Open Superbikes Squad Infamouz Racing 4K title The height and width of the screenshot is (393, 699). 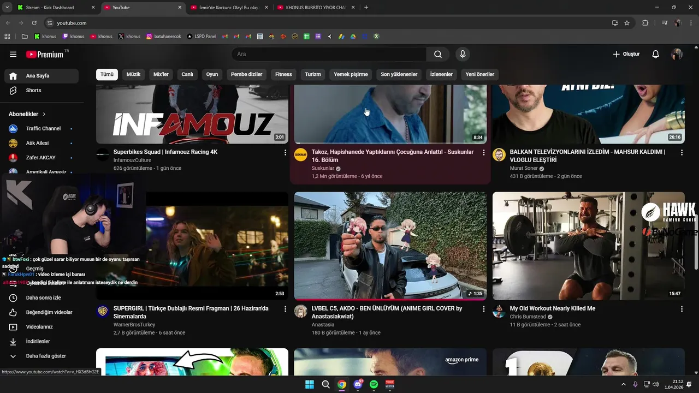165,152
